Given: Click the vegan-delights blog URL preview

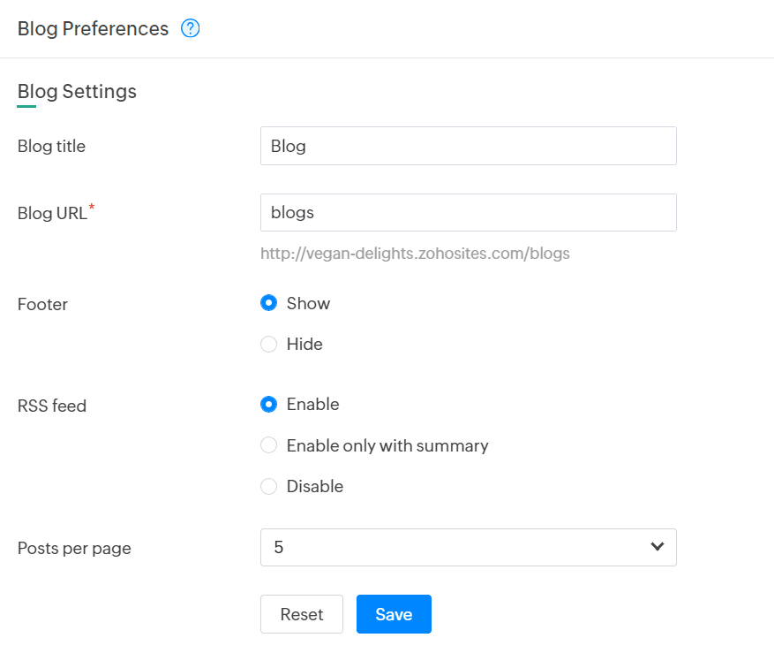Looking at the screenshot, I should click(415, 254).
